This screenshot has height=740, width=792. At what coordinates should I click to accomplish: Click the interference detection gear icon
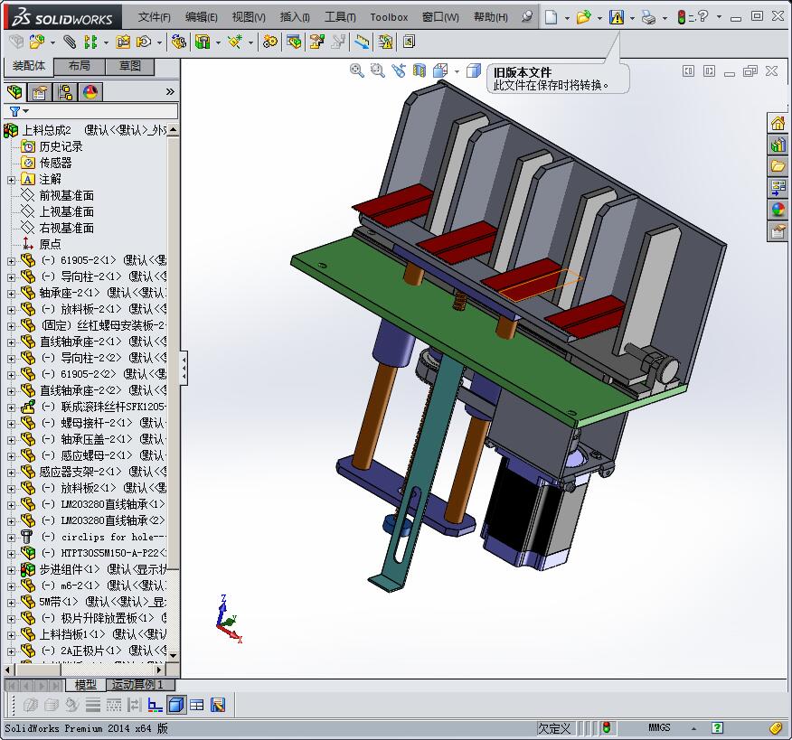pos(270,42)
